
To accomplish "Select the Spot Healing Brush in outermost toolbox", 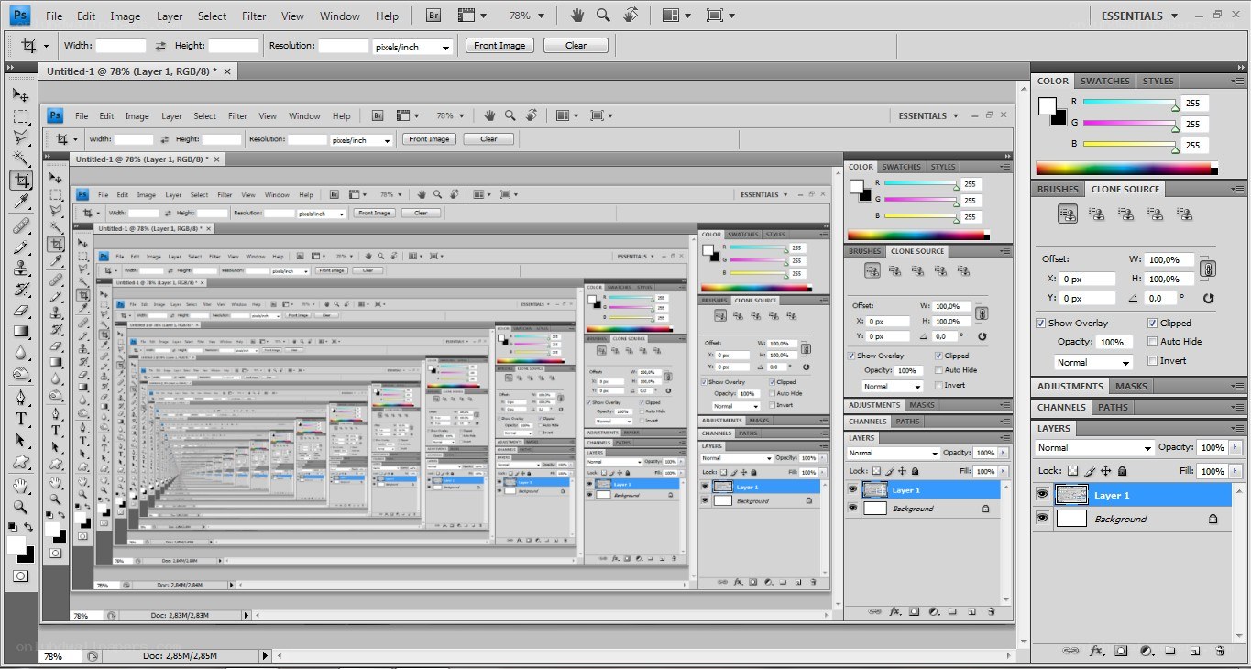I will pos(20,225).
